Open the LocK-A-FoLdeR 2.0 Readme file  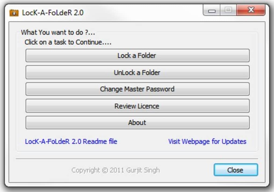[71, 141]
